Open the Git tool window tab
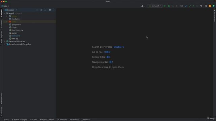The width and height of the screenshot is (216, 121). tap(6, 120)
